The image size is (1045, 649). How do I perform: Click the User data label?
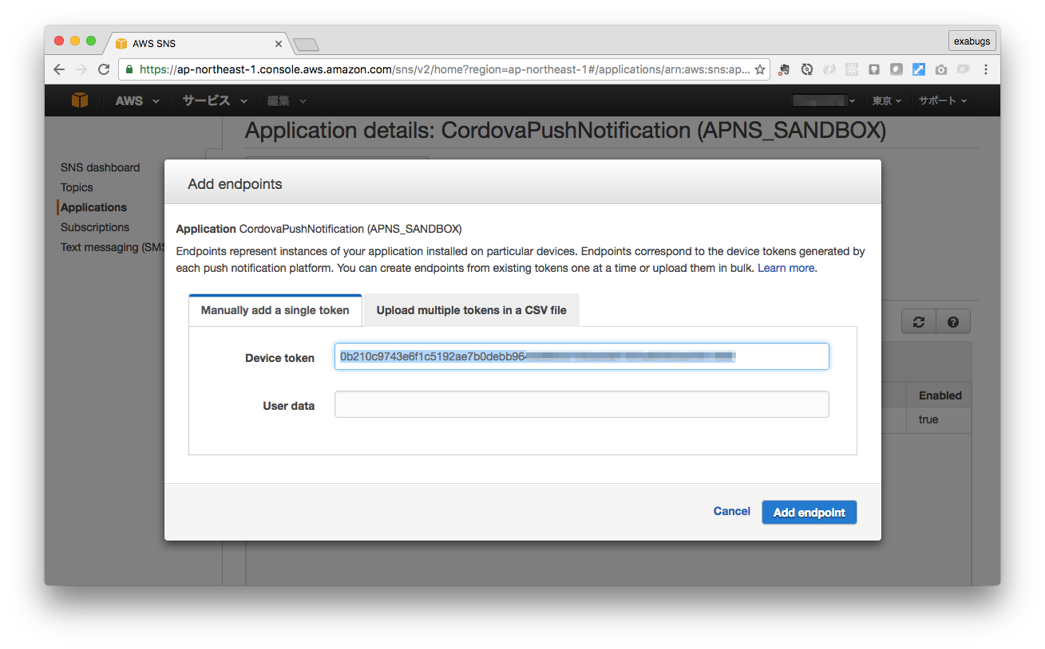point(289,406)
